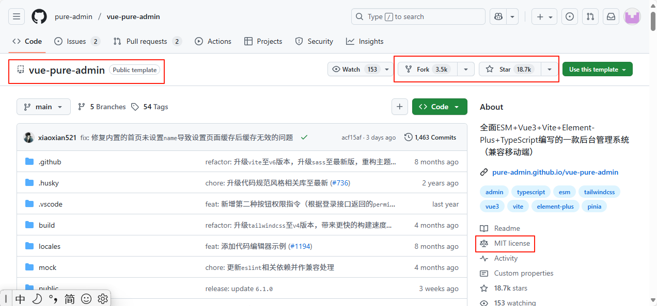This screenshot has width=657, height=306.
Task: Filter by tailwindcss topic tag
Action: pos(600,192)
